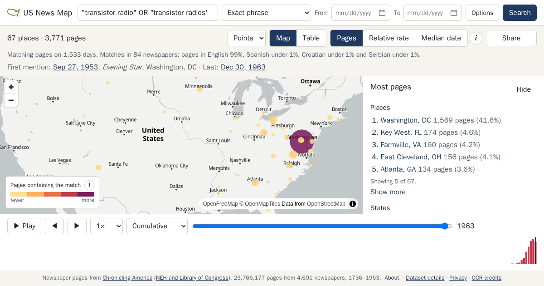Click the lightest legend color swatch
544x286 pixels.
19,194
